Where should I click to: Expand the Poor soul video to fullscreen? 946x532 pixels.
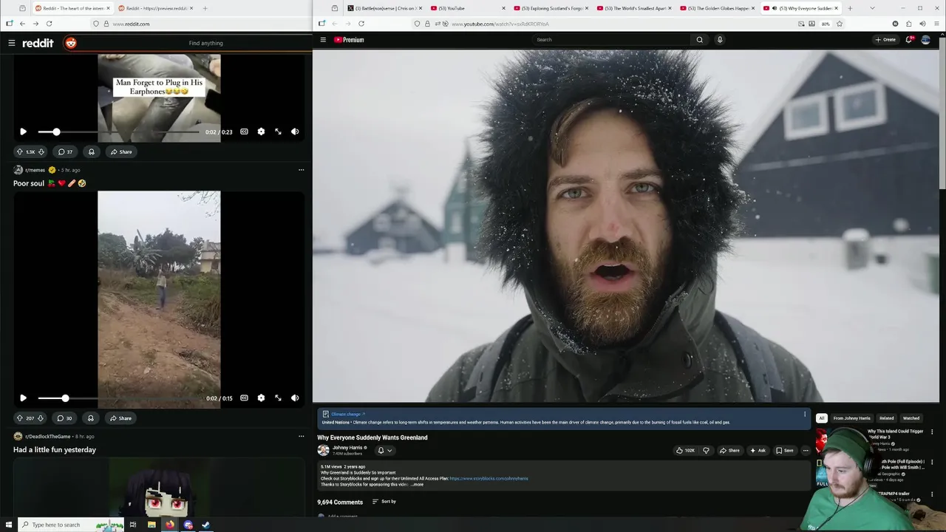click(278, 398)
